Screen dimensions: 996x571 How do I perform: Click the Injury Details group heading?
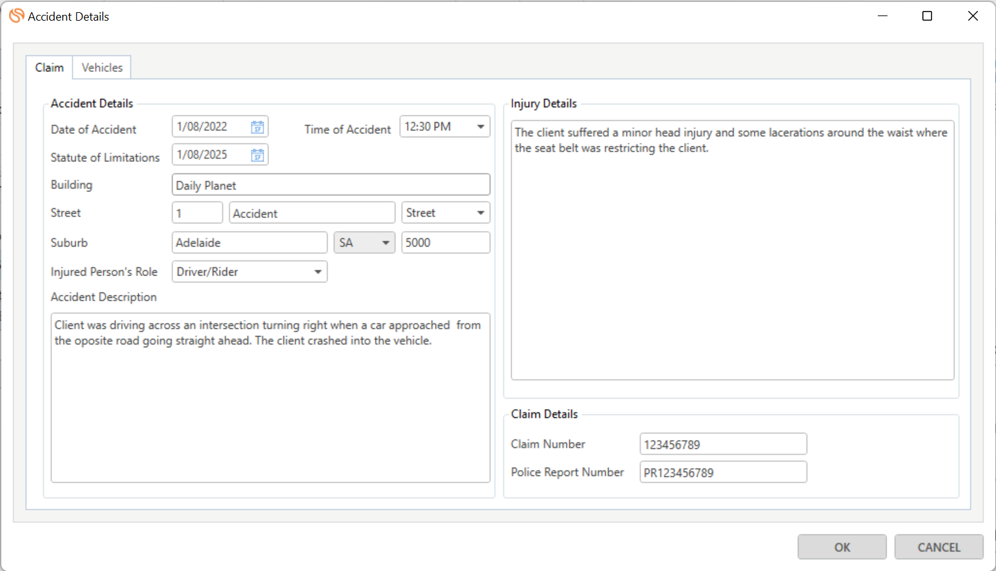point(543,103)
